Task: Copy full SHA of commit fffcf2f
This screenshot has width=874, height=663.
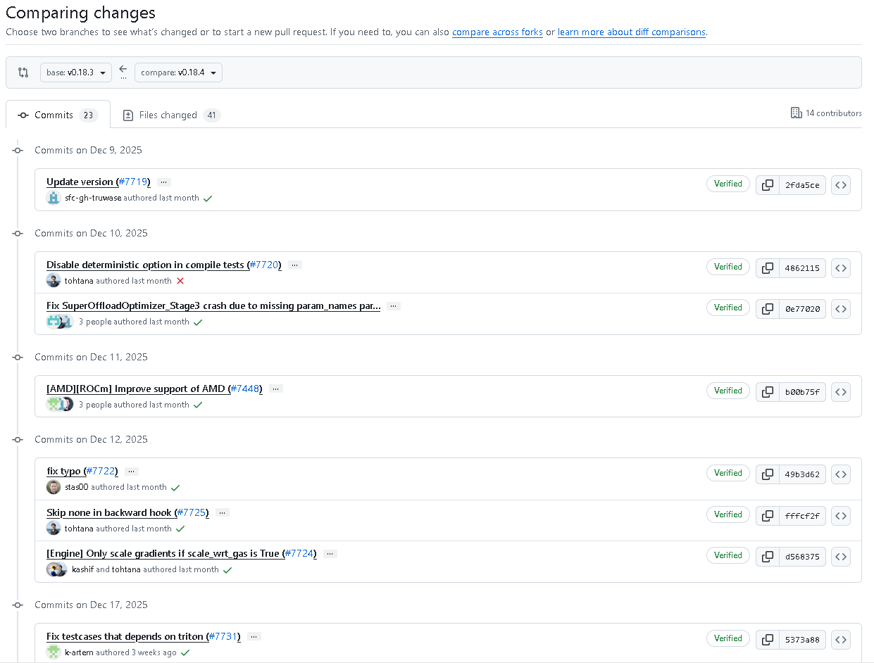Action: pos(767,515)
